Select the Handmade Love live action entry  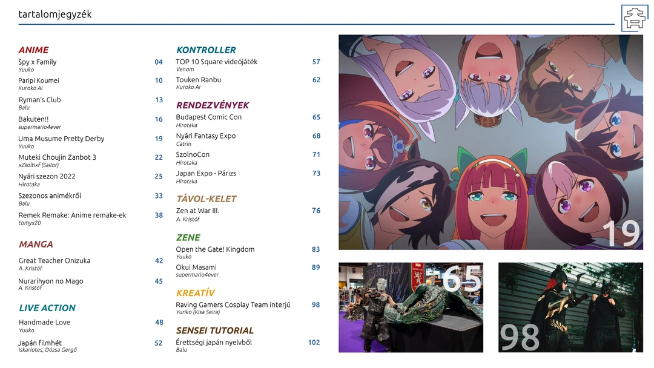coord(44,323)
